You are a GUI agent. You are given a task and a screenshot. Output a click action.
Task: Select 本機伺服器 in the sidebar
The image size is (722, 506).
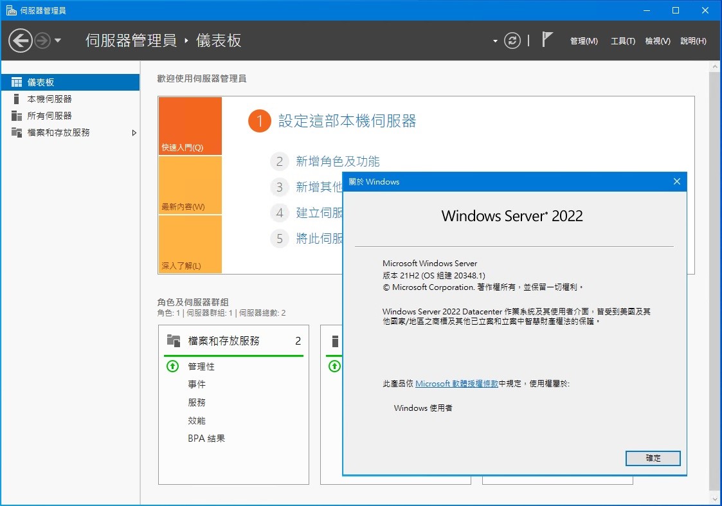[71, 99]
